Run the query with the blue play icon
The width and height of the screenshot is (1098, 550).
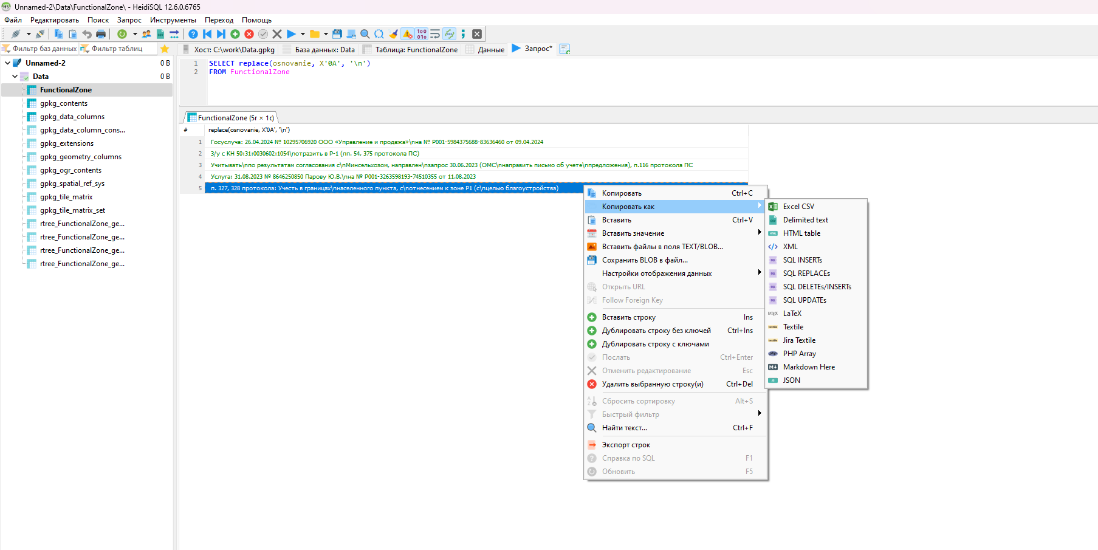click(291, 34)
